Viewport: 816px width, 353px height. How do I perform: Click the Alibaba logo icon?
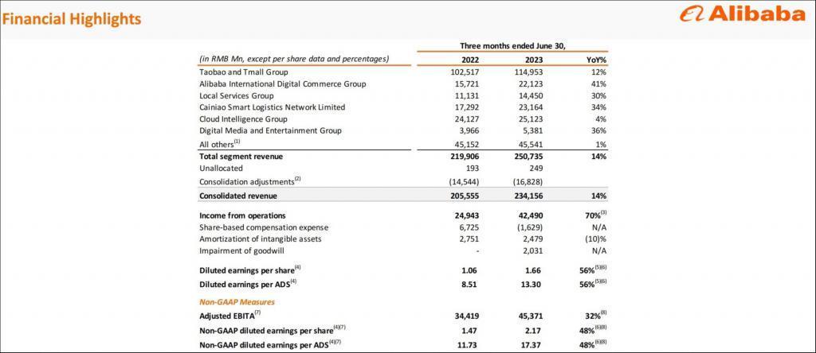click(693, 16)
